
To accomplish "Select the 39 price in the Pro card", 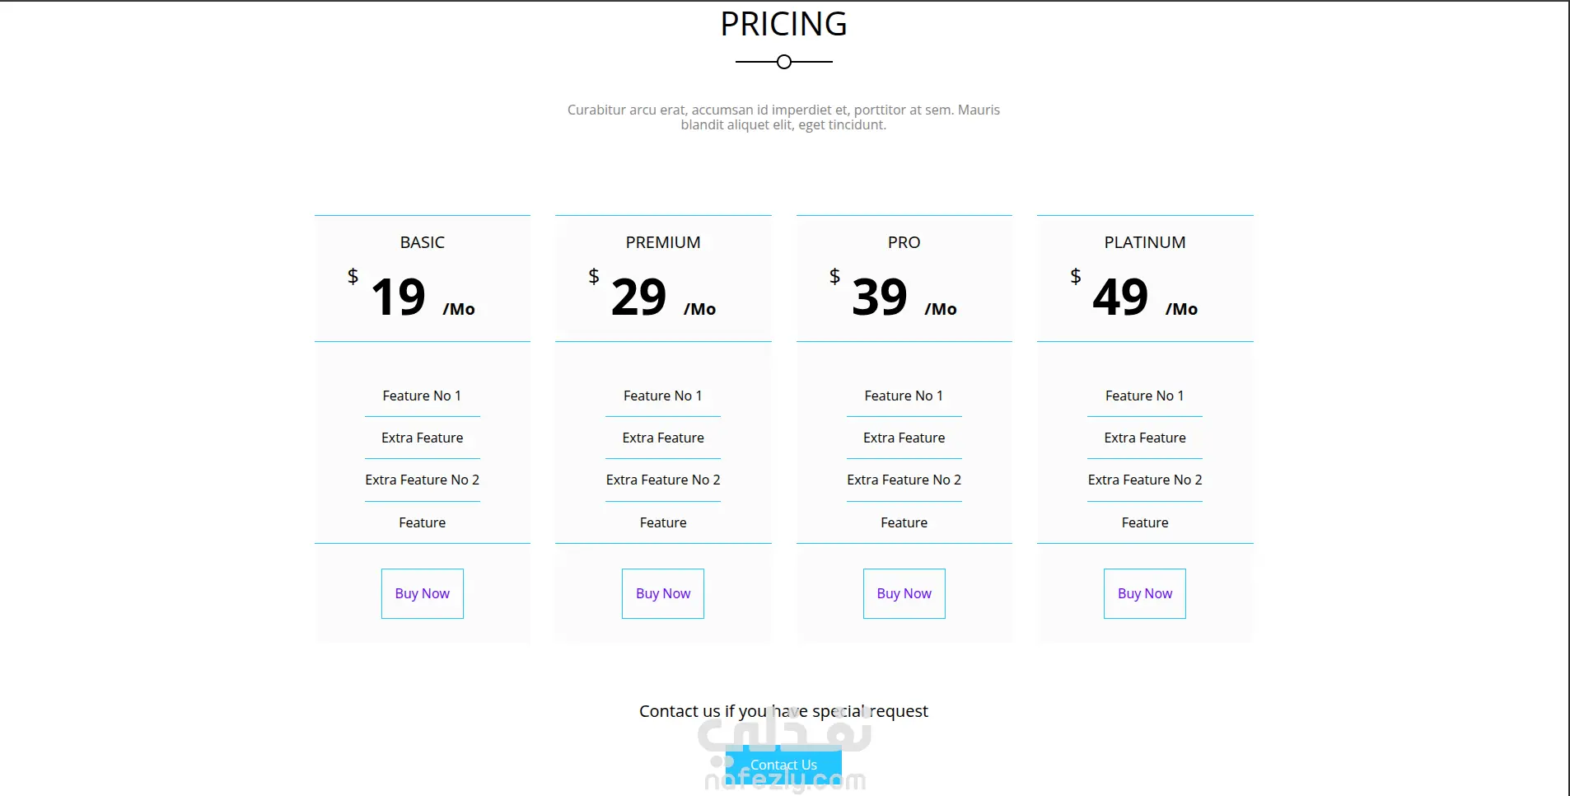I will coord(880,297).
